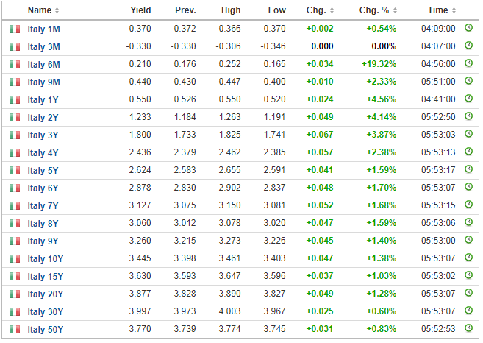
Task: Click the Yield column header
Action: (140, 10)
